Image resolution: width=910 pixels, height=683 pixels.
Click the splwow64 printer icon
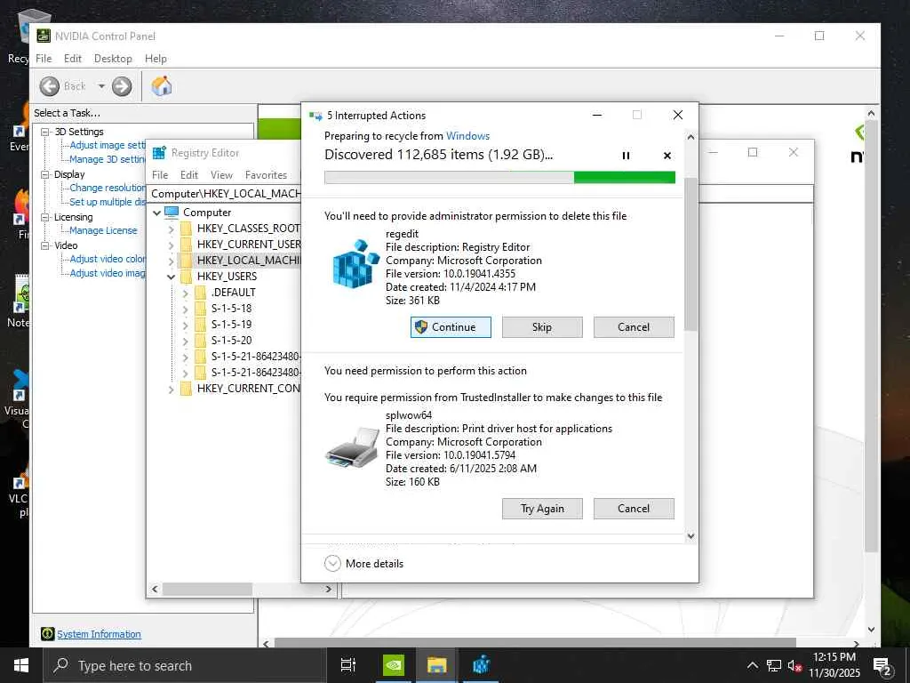point(352,447)
